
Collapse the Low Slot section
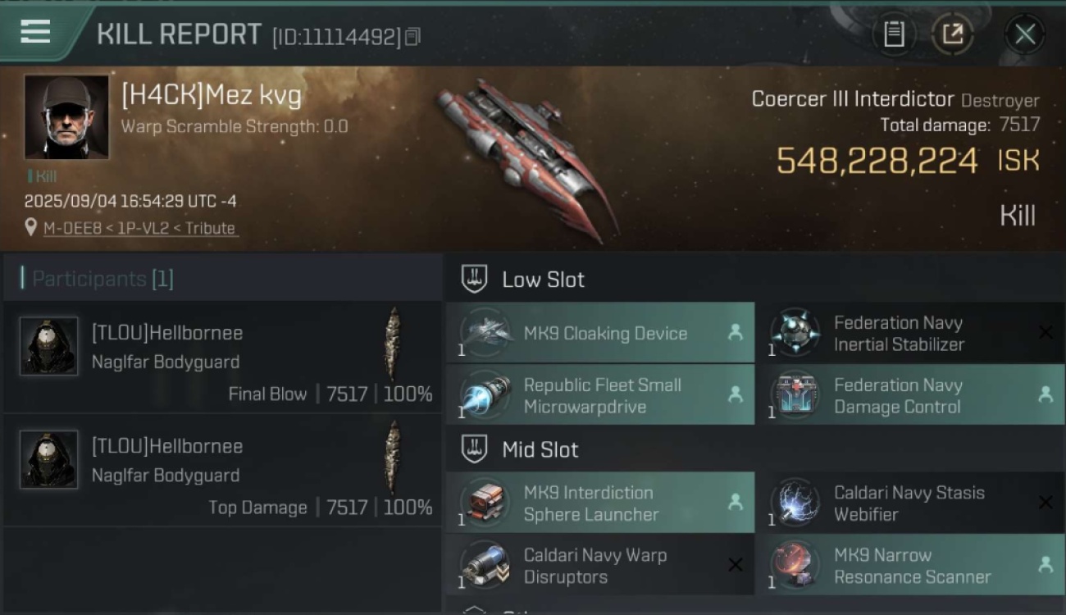[474, 279]
